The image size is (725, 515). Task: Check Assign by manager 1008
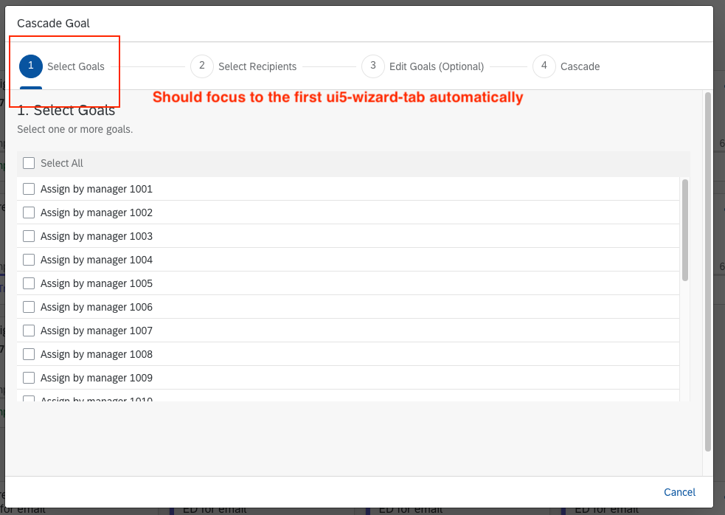(x=29, y=354)
